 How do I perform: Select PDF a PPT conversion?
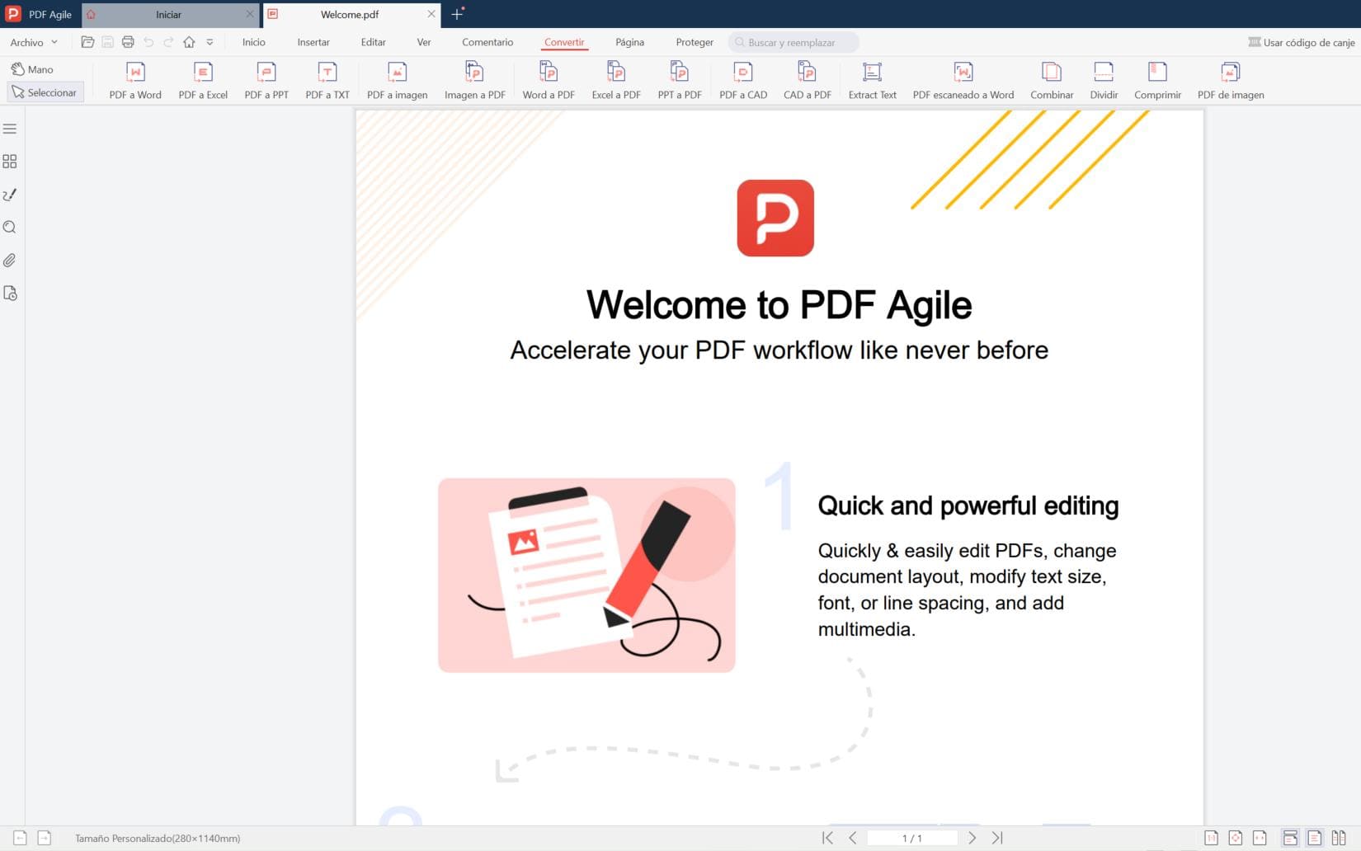pos(266,82)
